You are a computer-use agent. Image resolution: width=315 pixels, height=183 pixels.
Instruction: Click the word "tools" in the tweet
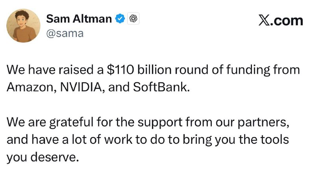tap(278, 140)
